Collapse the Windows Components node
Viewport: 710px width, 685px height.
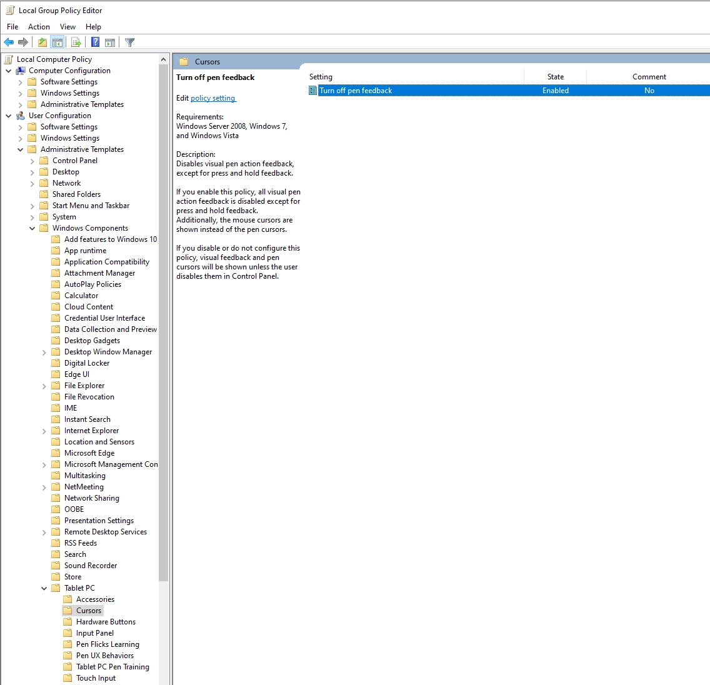coord(32,228)
